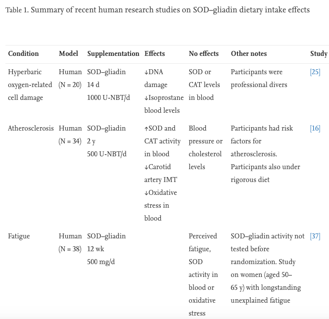This screenshot has height=319, width=329.
Task: Click the No effects column header
Action: pyautogui.click(x=203, y=53)
